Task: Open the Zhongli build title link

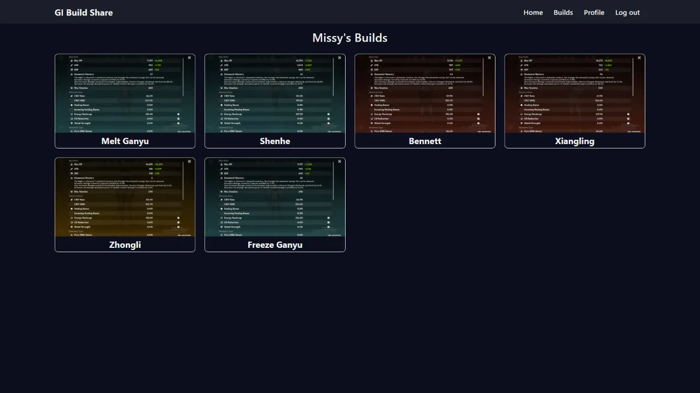Action: pos(125,245)
